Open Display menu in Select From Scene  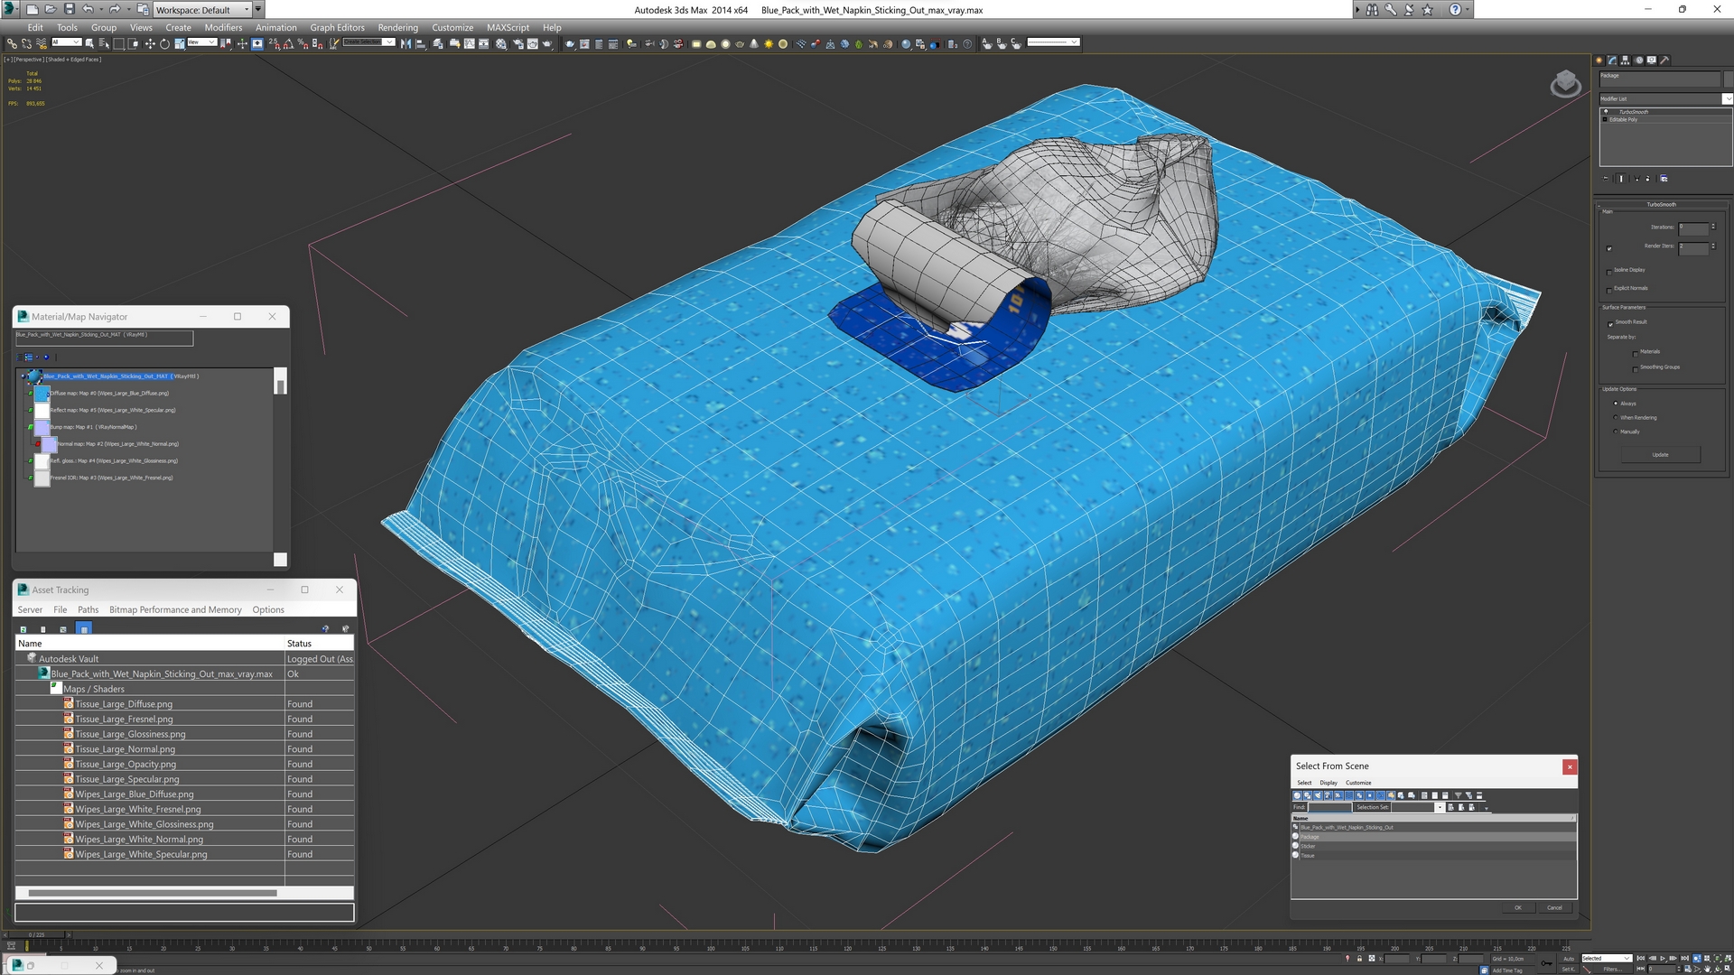pyautogui.click(x=1328, y=783)
